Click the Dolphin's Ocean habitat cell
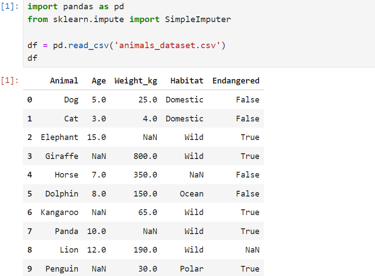This screenshot has height=276, width=375. click(x=191, y=193)
